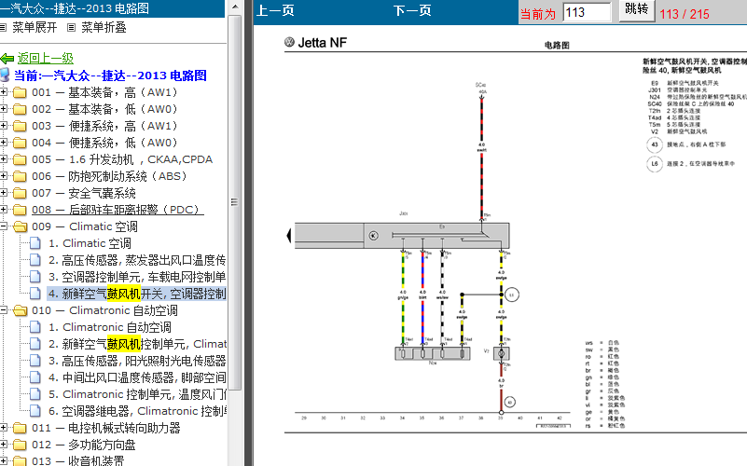Click open folder icon for 009 Climatic 空调

point(20,226)
